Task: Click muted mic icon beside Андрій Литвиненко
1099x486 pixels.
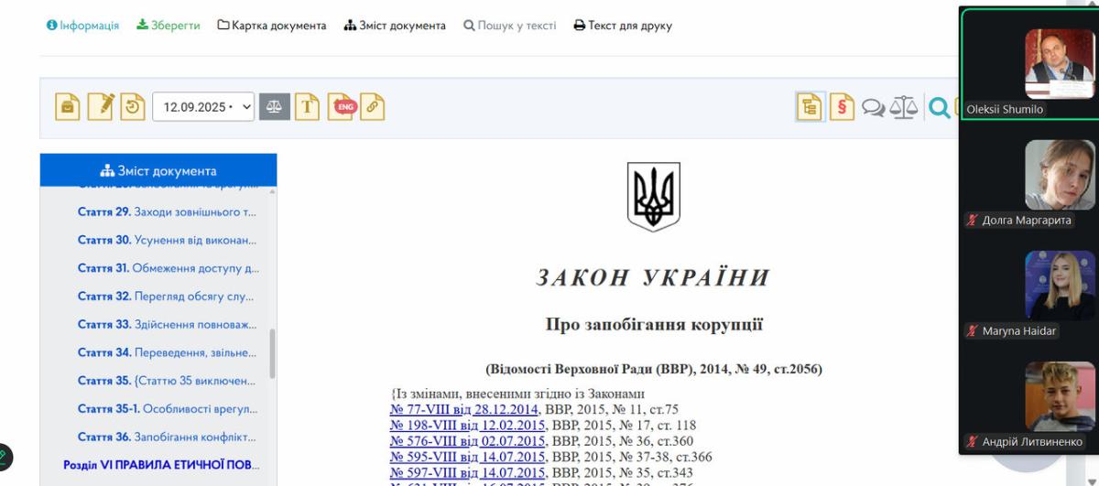Action: [x=973, y=441]
